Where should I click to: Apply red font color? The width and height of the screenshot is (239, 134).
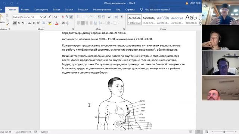click(x=57, y=23)
